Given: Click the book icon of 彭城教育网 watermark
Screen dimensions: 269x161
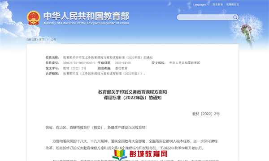Looking at the screenshot, I should pyautogui.click(x=120, y=154).
